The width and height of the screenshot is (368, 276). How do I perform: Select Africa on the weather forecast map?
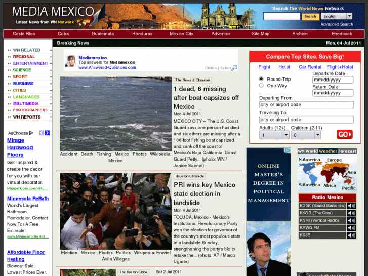click(330, 185)
